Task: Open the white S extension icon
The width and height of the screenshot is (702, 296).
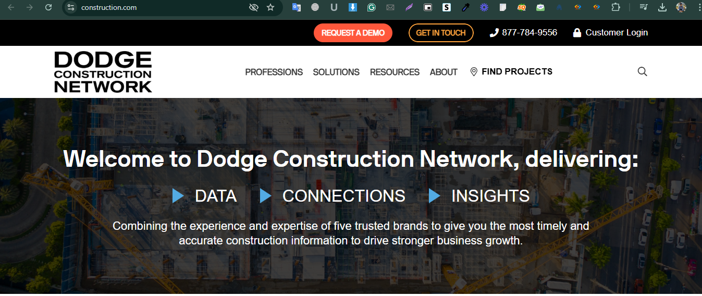Action: 447,7
